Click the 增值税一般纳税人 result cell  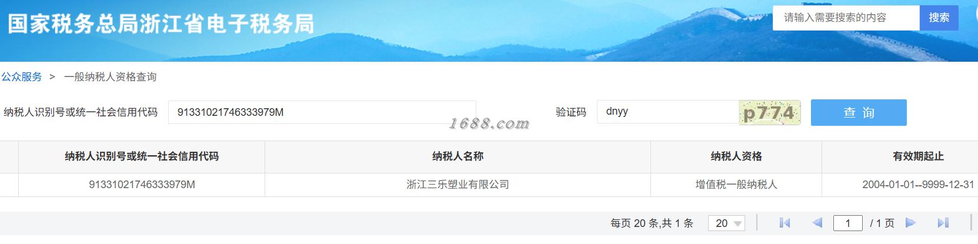tap(736, 185)
